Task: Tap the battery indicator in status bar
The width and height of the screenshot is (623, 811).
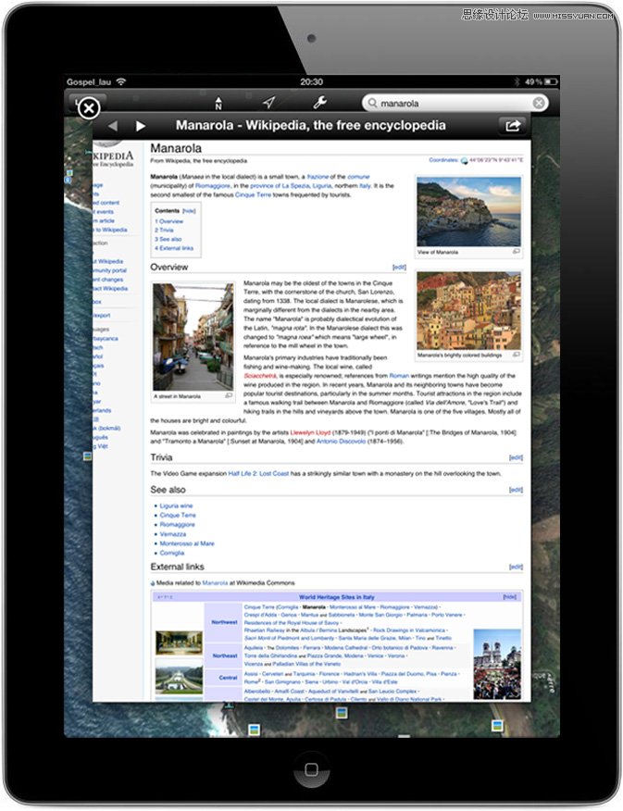Action: [x=551, y=81]
